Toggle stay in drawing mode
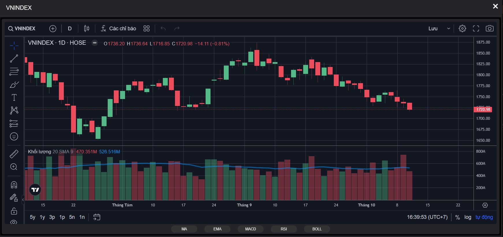This screenshot has height=237, width=503. pos(14,198)
